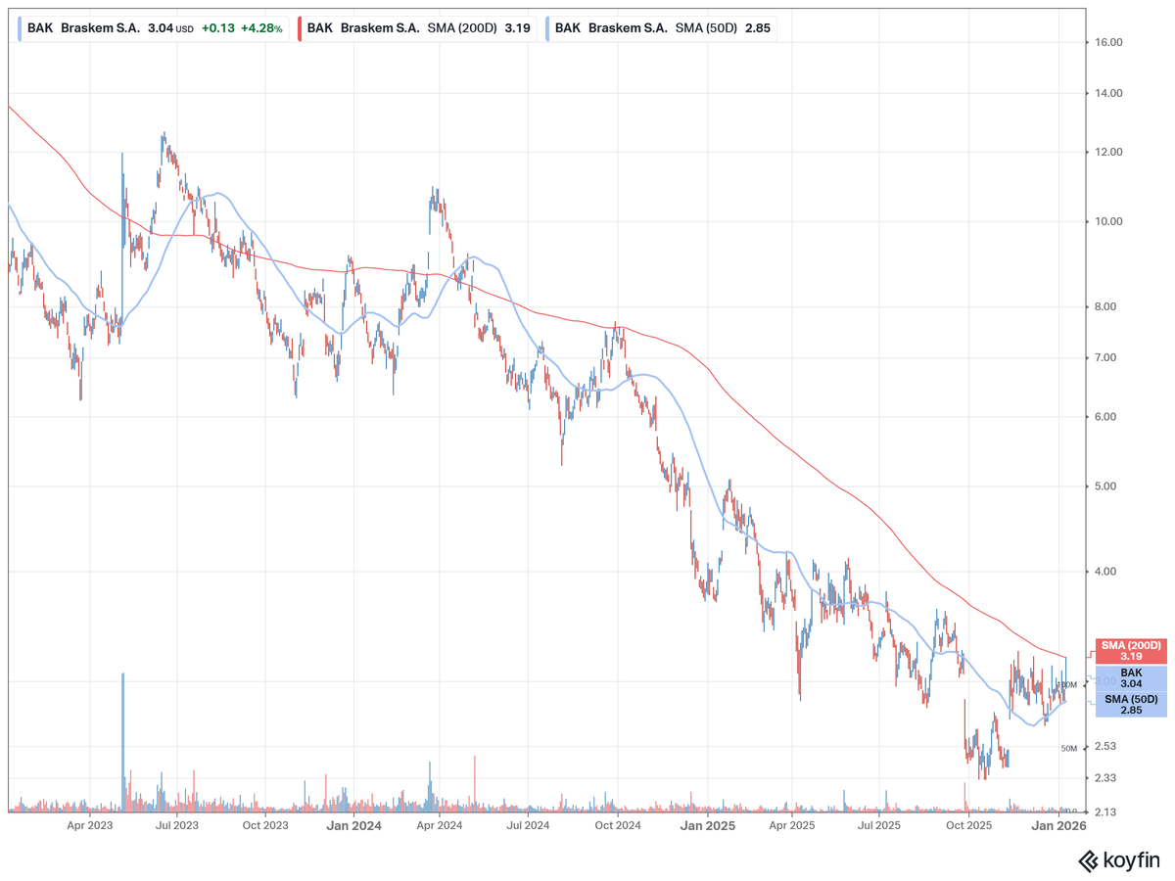Image resolution: width=1175 pixels, height=881 pixels.
Task: Click the 50M volume axis label
Action: coord(1069,749)
